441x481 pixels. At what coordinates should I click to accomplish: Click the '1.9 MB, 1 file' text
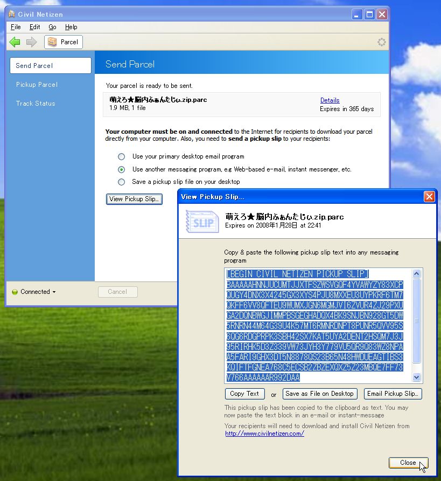[x=128, y=108]
